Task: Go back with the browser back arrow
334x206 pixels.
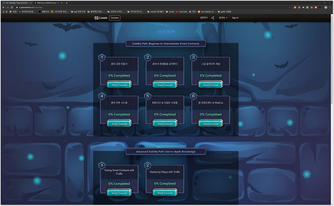Action: tap(3, 7)
